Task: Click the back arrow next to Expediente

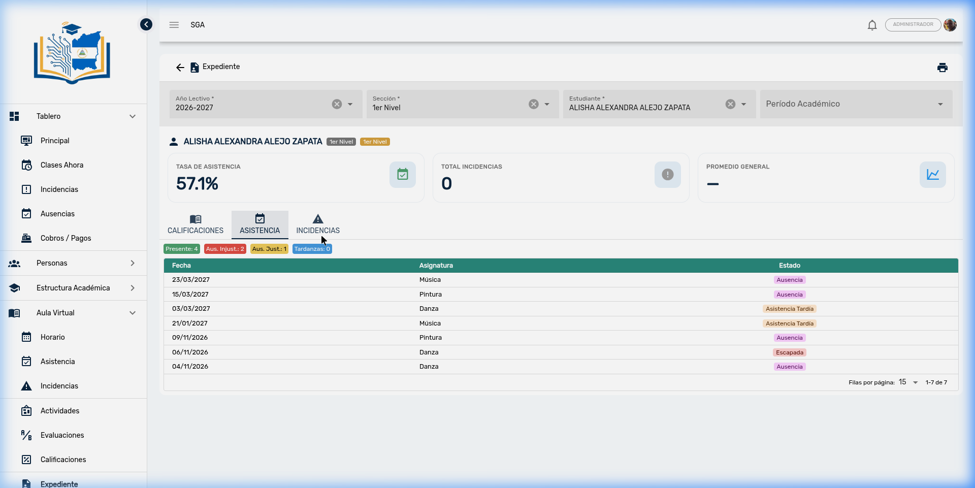Action: pyautogui.click(x=180, y=68)
